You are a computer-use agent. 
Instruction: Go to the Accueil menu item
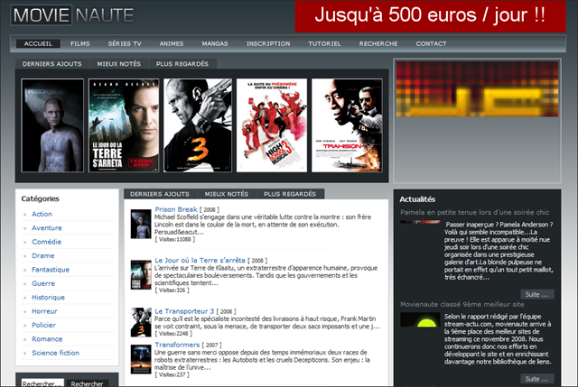[x=38, y=44]
